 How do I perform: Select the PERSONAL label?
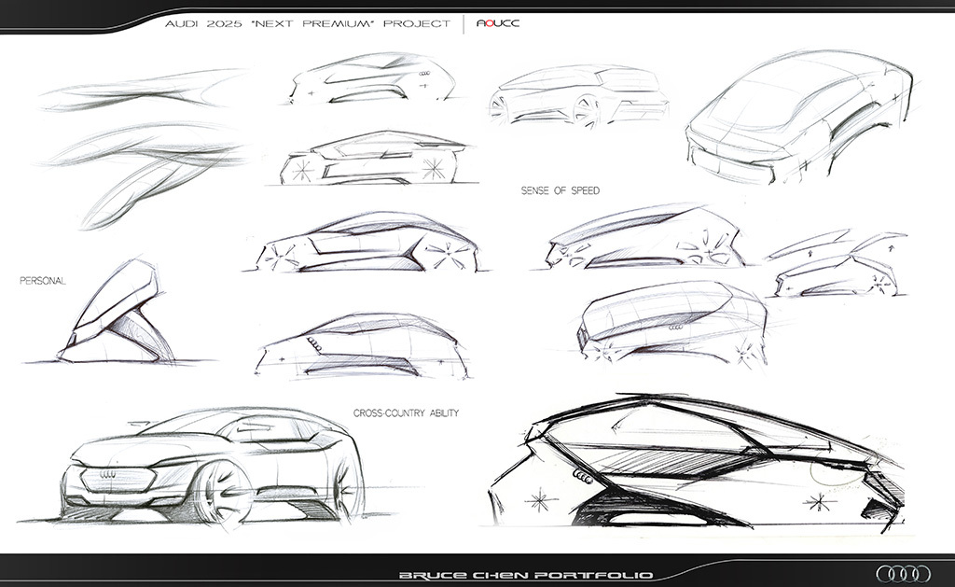tap(44, 279)
